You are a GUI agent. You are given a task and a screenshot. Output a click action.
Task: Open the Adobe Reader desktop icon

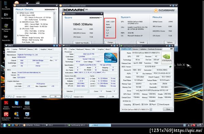coord(6,105)
